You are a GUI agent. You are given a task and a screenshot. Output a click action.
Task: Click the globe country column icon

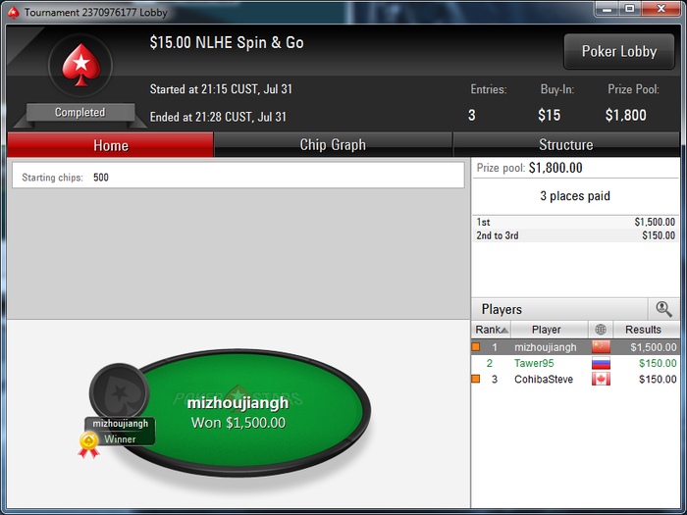[x=601, y=330]
